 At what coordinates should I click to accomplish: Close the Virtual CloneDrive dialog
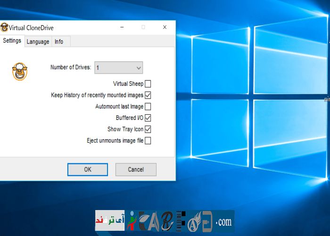pyautogui.click(x=165, y=27)
